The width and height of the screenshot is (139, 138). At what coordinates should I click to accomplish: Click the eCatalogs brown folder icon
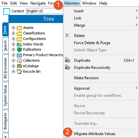coord(19,66)
